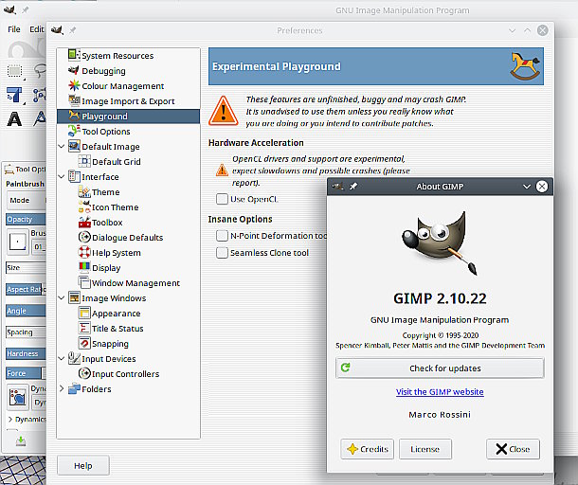This screenshot has height=485, width=578.
Task: Adjust the Hardness slider in Tool Options
Action: click(x=26, y=353)
